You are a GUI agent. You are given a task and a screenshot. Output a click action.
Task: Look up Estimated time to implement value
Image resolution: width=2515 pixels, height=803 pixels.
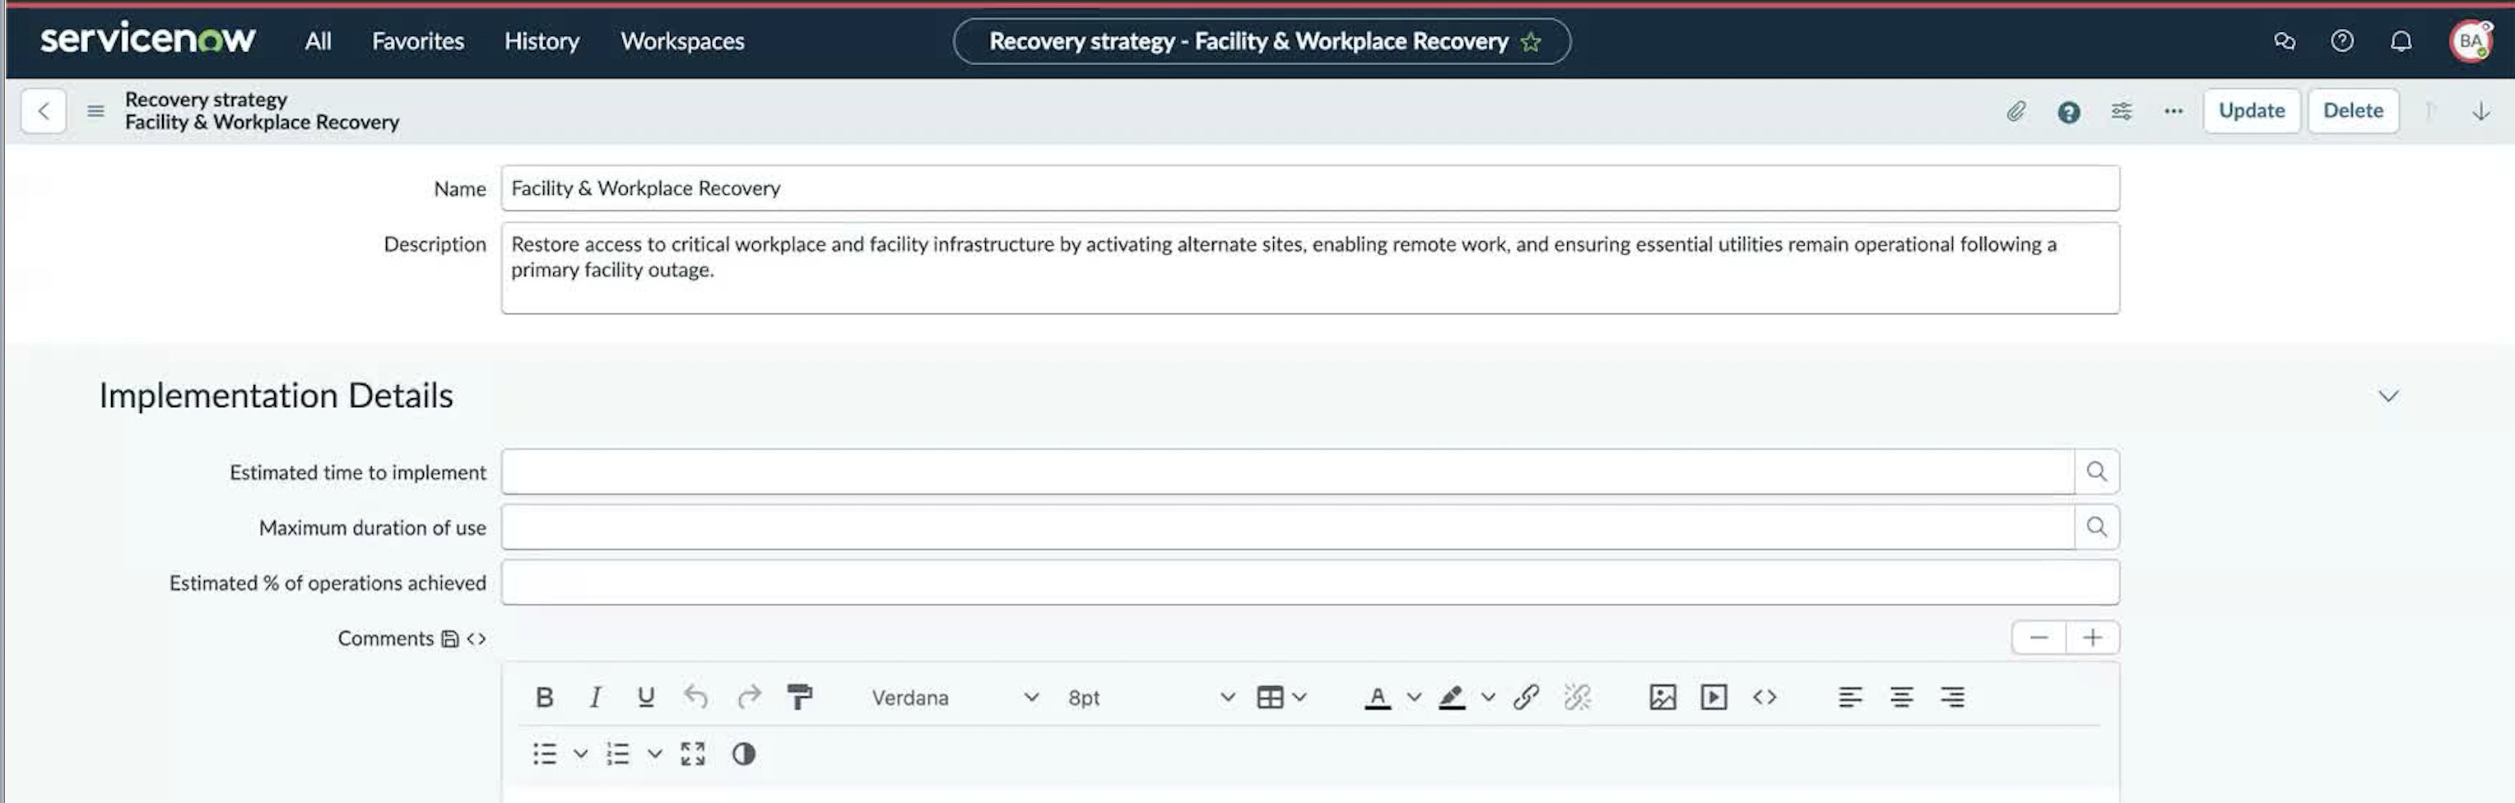2096,472
